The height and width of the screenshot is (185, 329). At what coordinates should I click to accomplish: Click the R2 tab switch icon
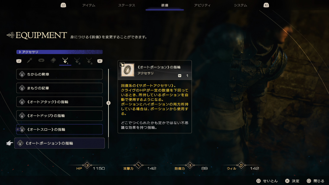[x=266, y=5]
